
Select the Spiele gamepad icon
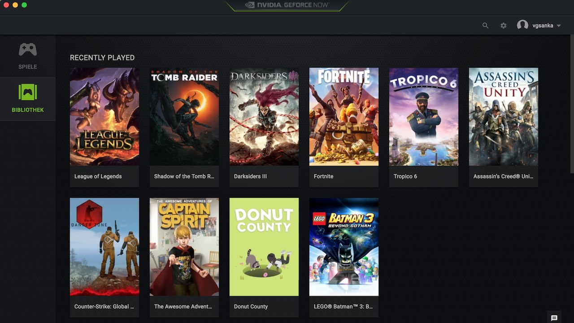tap(28, 49)
